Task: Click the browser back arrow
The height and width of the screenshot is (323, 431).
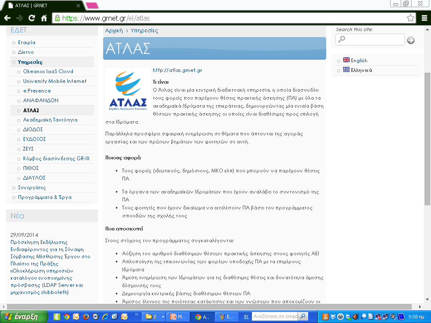Action: click(x=8, y=18)
